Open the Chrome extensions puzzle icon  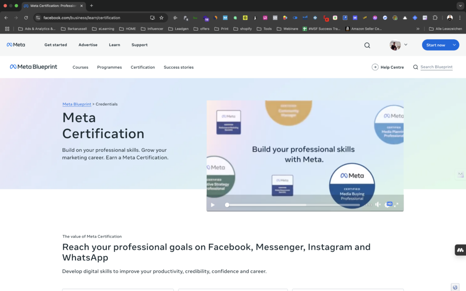click(x=435, y=18)
